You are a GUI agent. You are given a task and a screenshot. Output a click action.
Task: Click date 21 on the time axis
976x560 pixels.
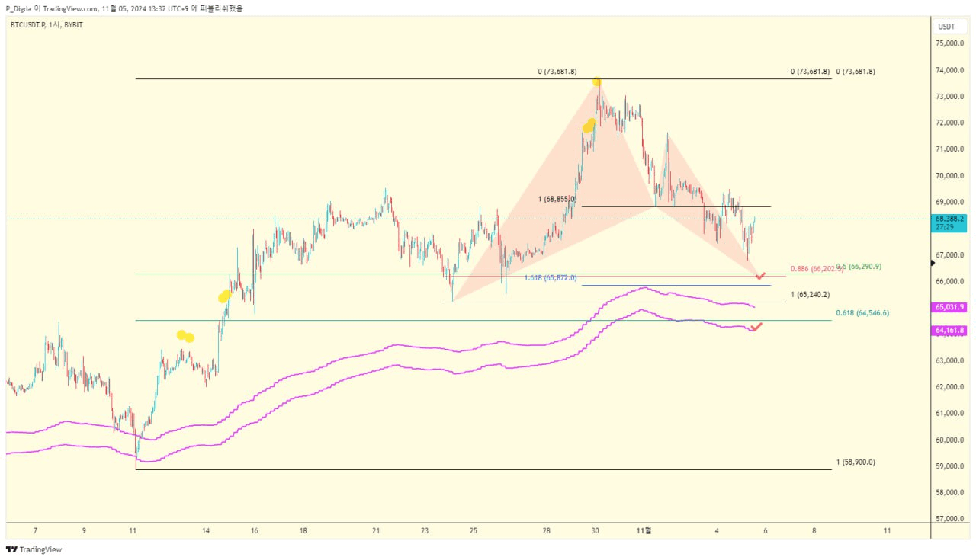(376, 530)
